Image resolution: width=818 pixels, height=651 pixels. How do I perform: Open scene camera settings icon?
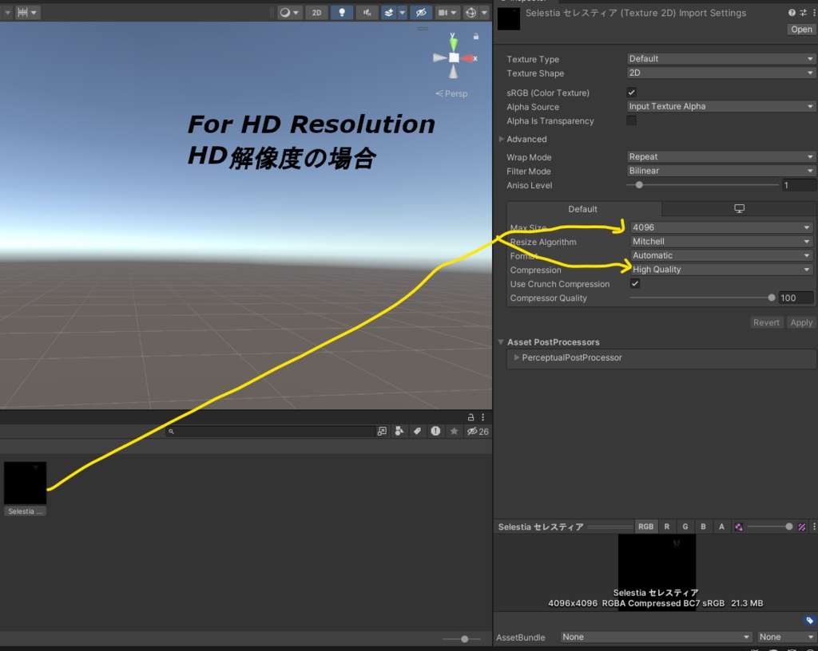click(x=447, y=13)
